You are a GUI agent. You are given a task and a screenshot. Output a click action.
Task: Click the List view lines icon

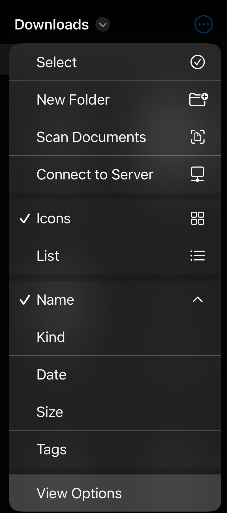coord(198,256)
